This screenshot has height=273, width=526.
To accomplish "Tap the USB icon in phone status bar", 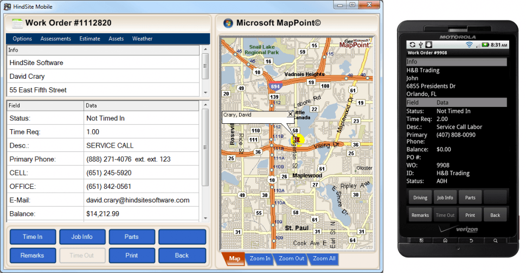I will click(421, 45).
